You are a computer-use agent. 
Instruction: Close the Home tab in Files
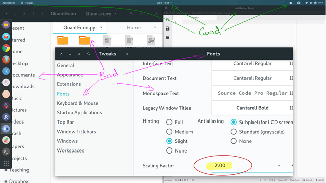(155, 27)
